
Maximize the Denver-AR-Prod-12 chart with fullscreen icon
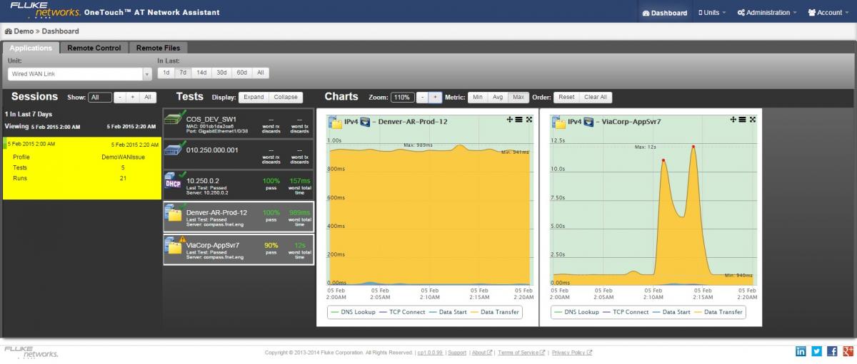529,120
